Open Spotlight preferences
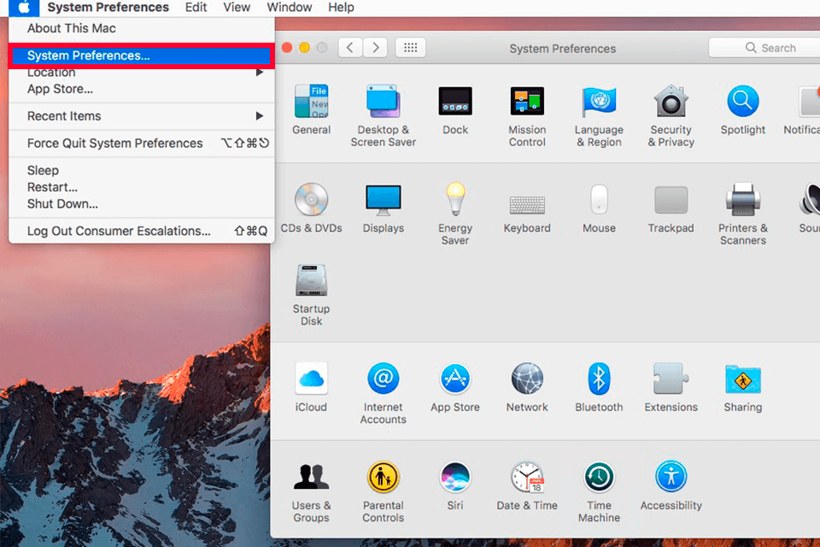Image resolution: width=820 pixels, height=547 pixels. tap(742, 109)
